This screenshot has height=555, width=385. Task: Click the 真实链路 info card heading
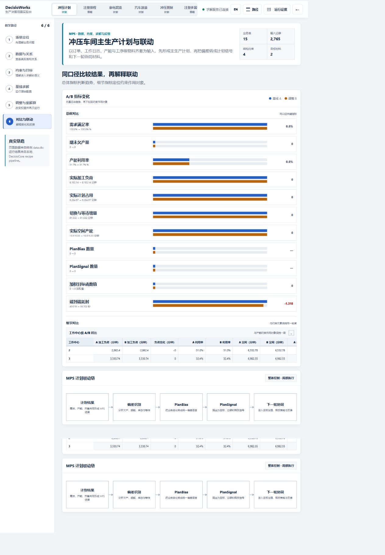point(17,141)
